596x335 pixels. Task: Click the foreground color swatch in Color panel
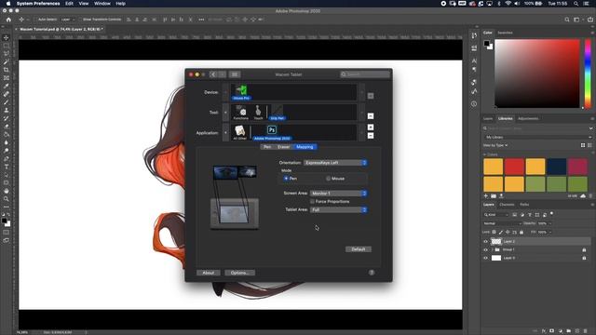point(486,44)
